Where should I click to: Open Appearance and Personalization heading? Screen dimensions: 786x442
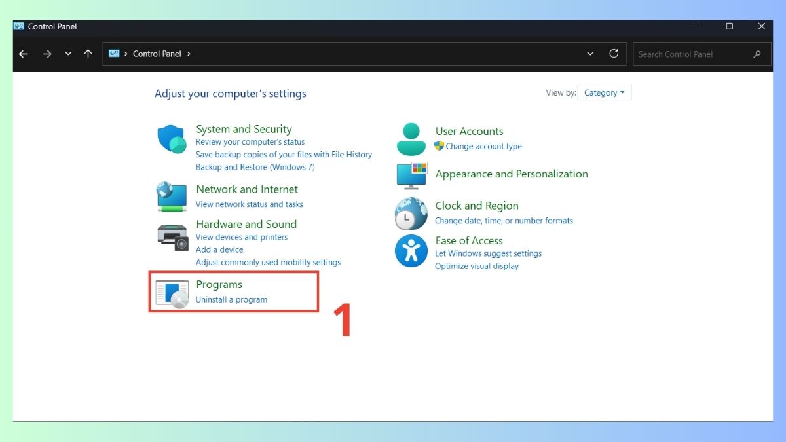512,174
